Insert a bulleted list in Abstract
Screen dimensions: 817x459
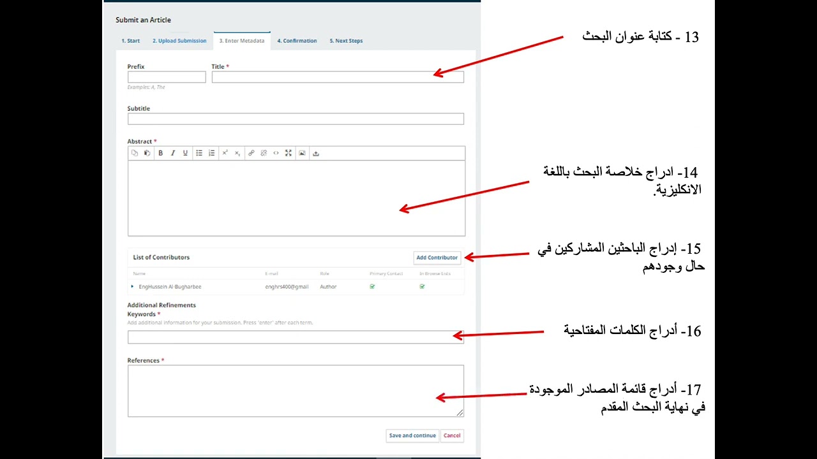pos(199,153)
